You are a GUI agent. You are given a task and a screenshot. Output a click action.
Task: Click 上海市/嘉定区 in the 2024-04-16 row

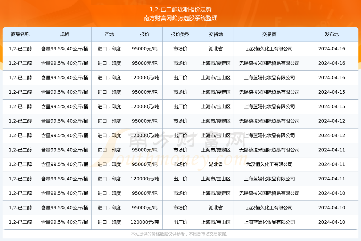[x=216, y=63]
